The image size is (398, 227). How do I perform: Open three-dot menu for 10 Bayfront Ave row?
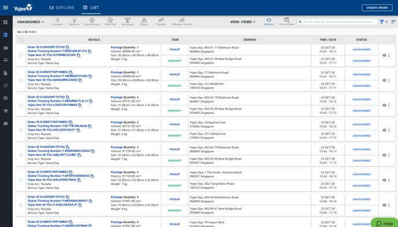click(x=389, y=130)
